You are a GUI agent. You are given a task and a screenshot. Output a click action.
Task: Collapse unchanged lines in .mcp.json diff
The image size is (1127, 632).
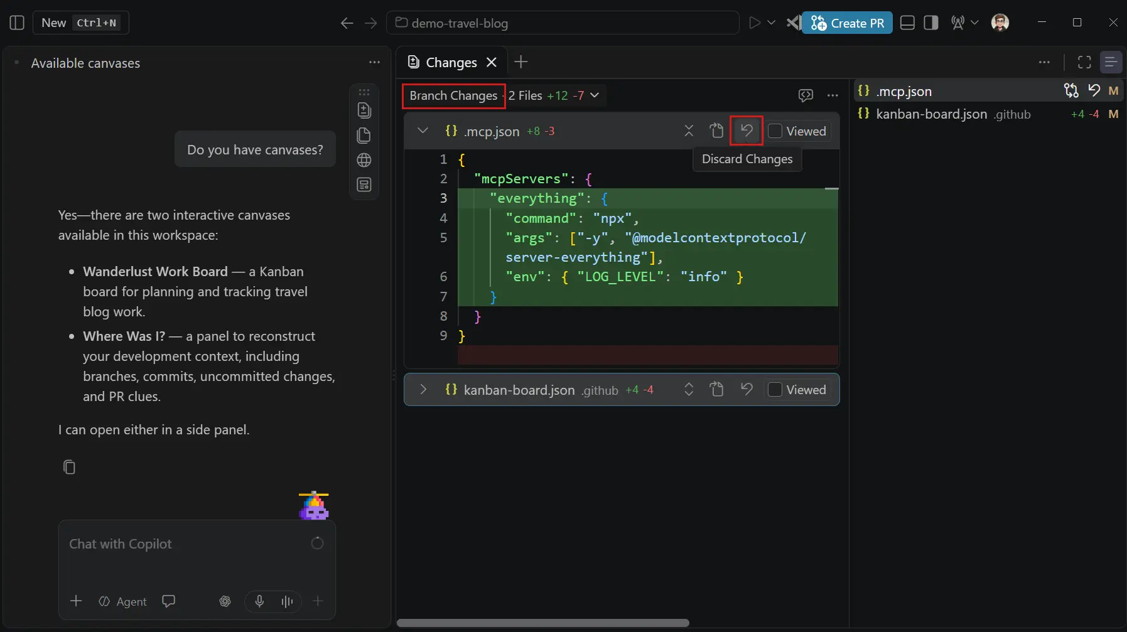689,131
